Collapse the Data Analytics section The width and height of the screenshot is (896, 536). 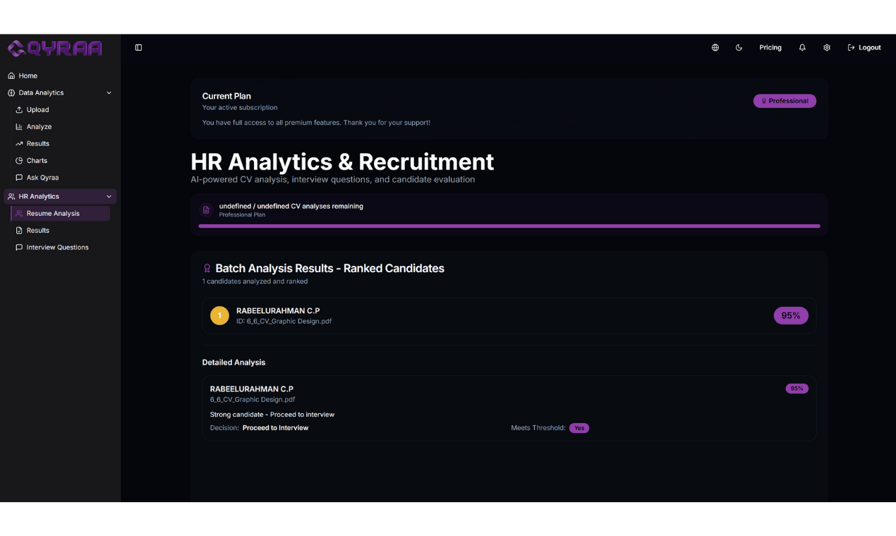point(108,92)
